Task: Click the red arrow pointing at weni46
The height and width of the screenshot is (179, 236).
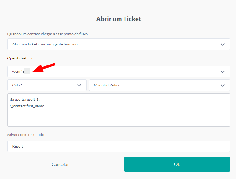Action: 44,68
